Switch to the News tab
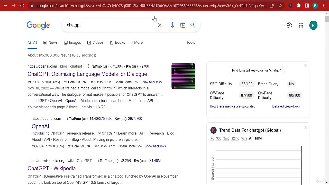Screen dimensions: 329x185 pyautogui.click(x=50, y=42)
